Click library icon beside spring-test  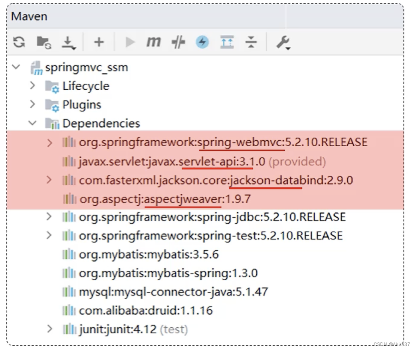pos(69,236)
